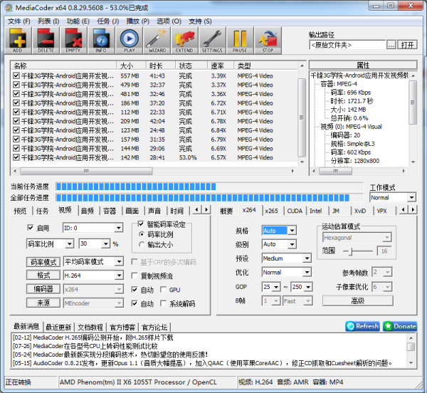This screenshot has width=427, height=393.
Task: Click the 打开 output folder button
Action: click(407, 45)
